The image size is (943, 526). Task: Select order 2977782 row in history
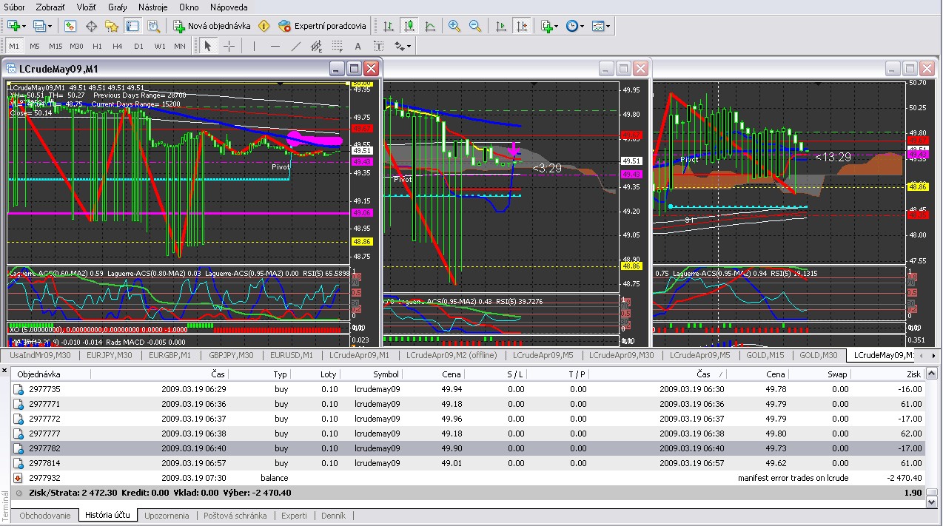(44, 448)
